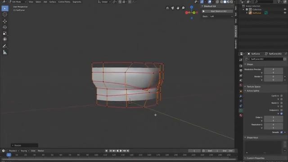Toggle the Smooth checkbox
Image resolution: width=288 pixels, height=162 pixels.
point(282,132)
